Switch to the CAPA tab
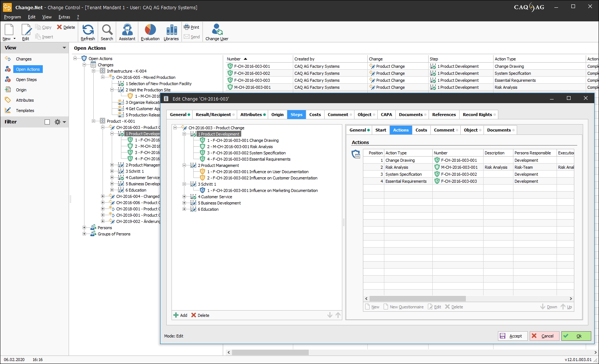The width and height of the screenshot is (599, 364). click(x=386, y=115)
